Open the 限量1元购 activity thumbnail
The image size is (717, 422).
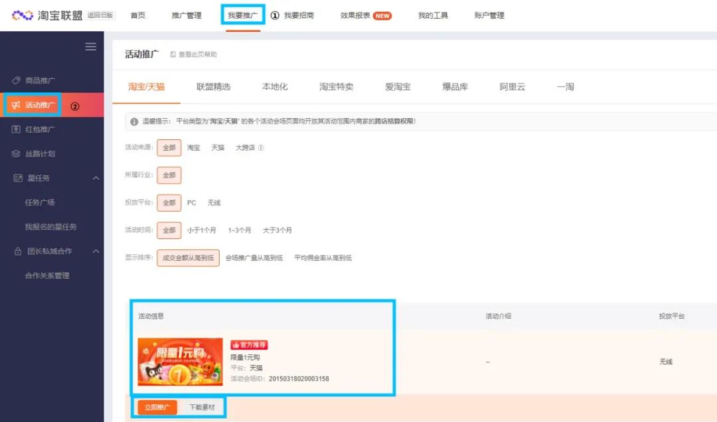point(180,362)
